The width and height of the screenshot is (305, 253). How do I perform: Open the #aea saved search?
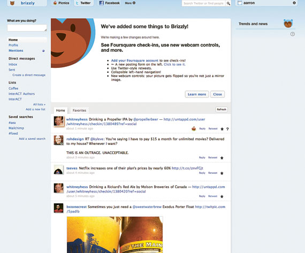[x=12, y=122]
